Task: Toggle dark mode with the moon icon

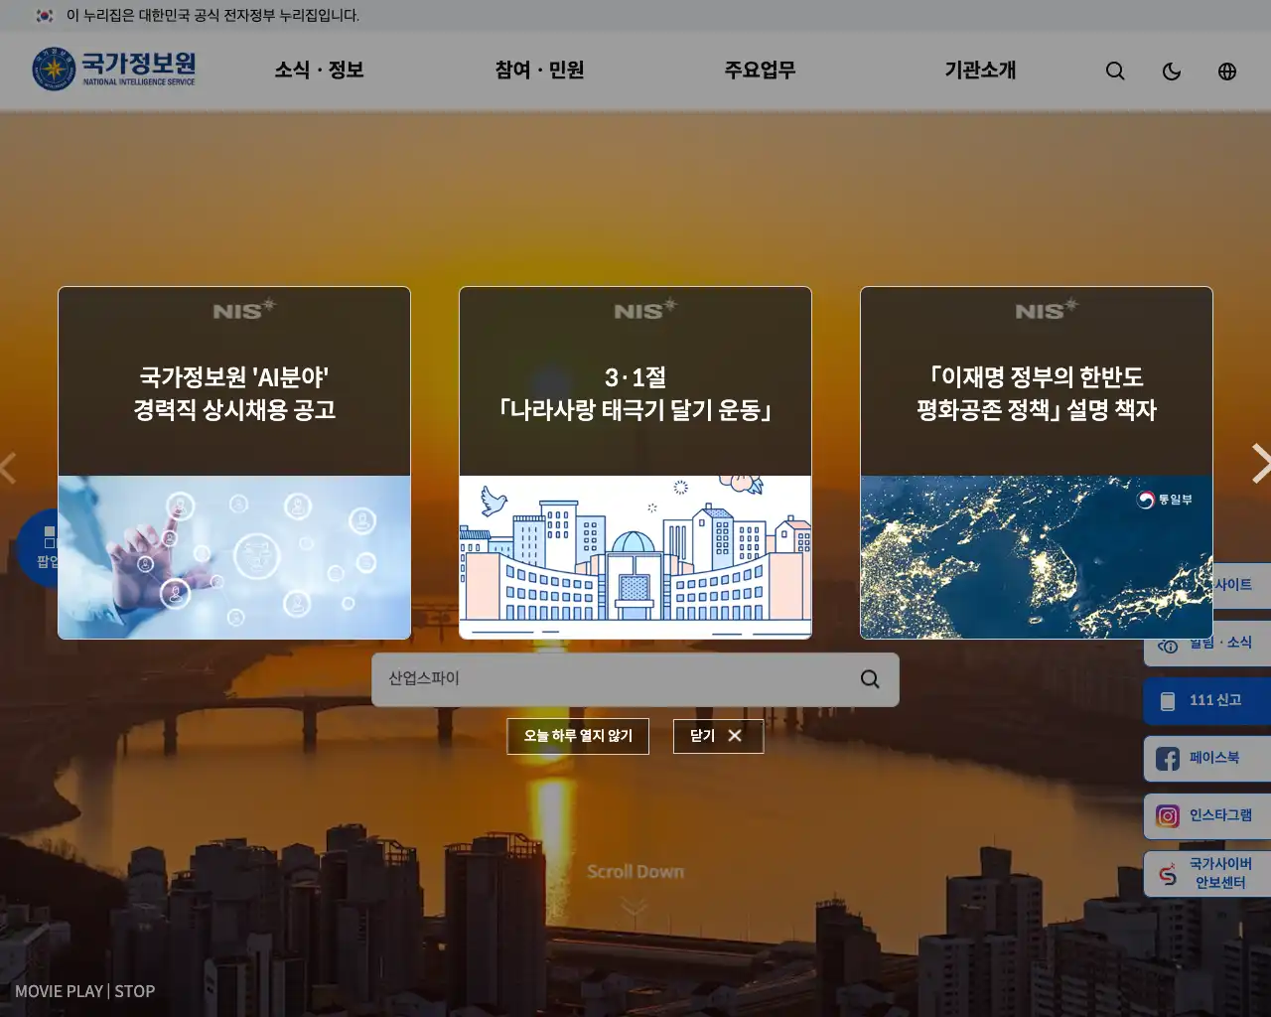Action: [x=1172, y=71]
